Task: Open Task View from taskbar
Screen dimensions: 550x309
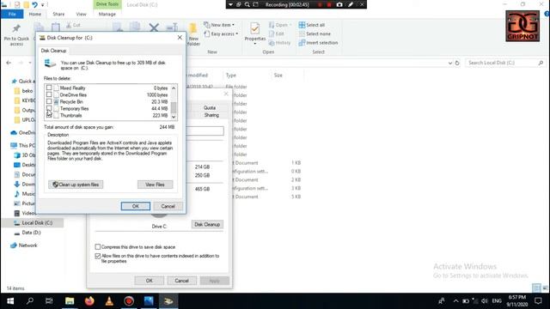Action: point(49,301)
